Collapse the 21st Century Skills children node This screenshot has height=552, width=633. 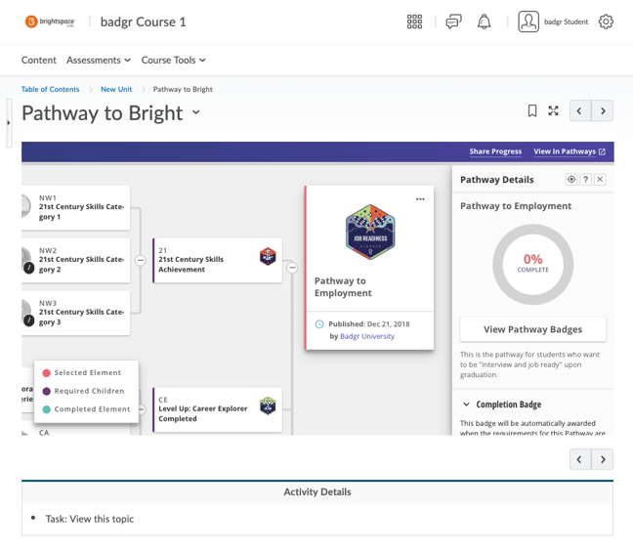pyautogui.click(x=141, y=261)
